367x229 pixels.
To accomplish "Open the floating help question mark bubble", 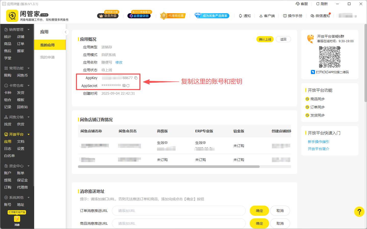I will click(x=359, y=212).
